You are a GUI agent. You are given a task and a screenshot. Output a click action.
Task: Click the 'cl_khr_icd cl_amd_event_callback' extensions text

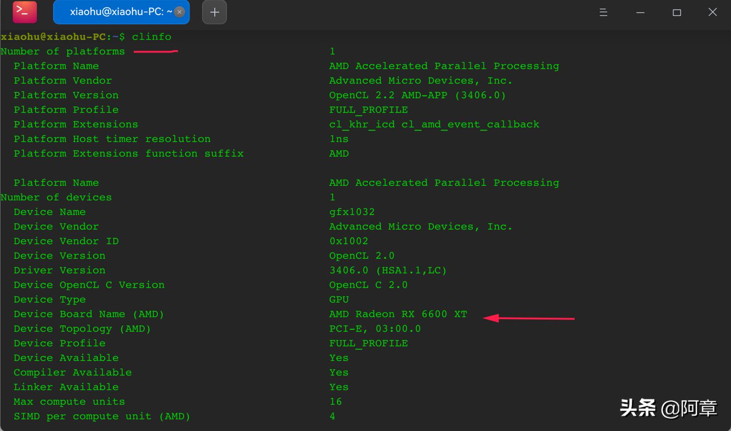coord(434,125)
